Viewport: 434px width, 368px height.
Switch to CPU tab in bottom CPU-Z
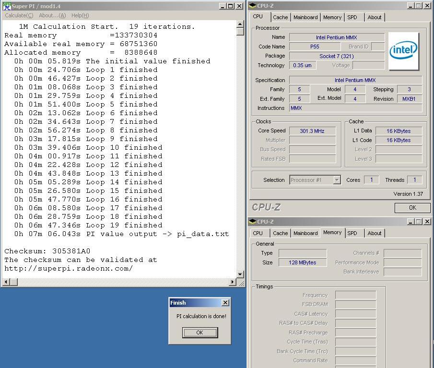pos(258,233)
